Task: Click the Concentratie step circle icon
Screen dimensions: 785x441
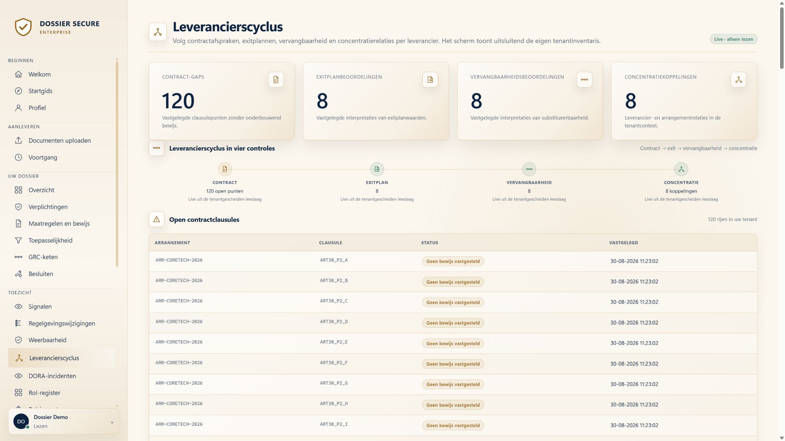Action: (681, 169)
